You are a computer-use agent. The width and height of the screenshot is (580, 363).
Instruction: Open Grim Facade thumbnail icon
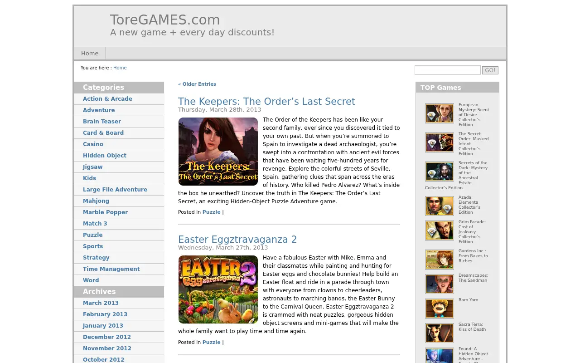click(439, 231)
